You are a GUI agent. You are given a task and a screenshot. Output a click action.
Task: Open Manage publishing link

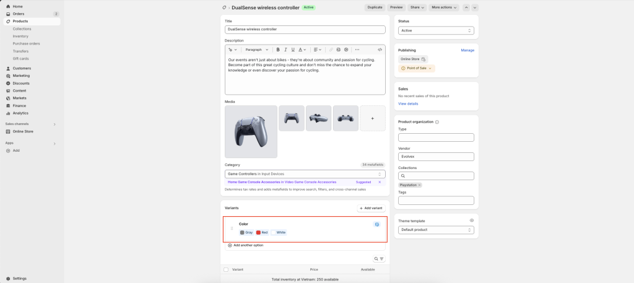[467, 50]
